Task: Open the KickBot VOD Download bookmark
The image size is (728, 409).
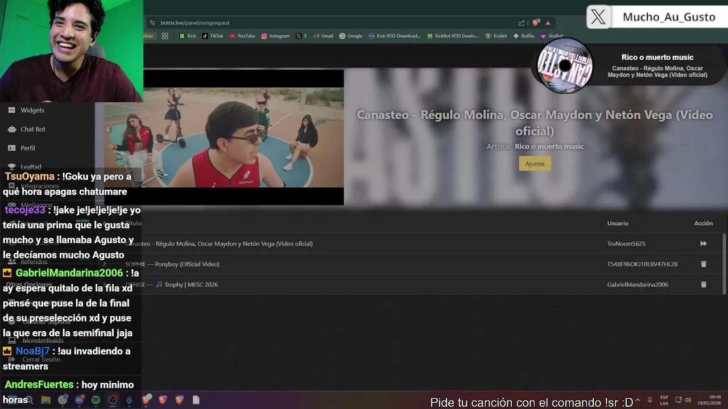Action: [453, 36]
